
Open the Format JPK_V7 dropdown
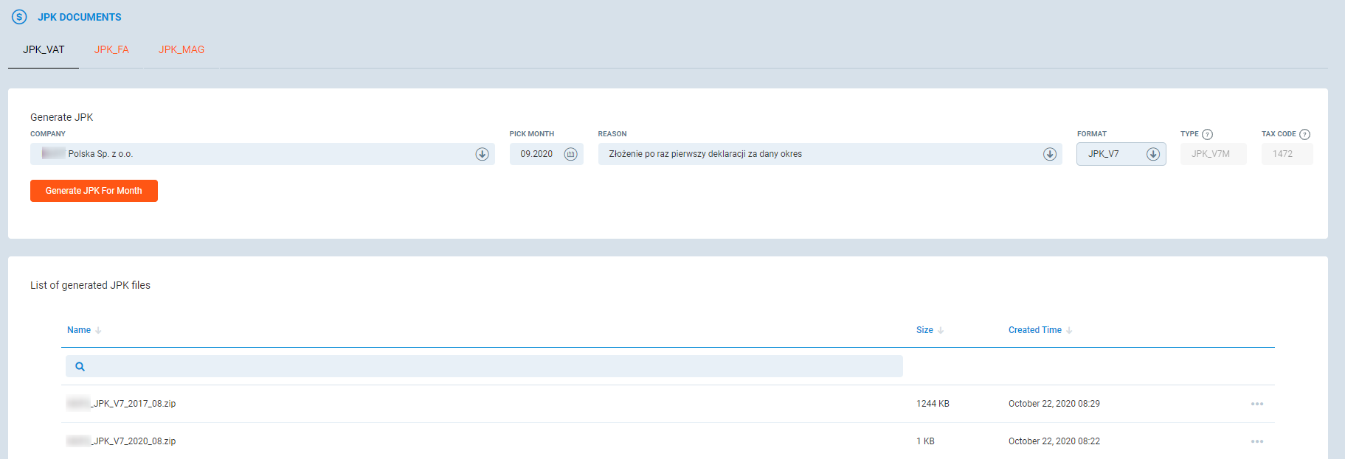coord(1152,154)
